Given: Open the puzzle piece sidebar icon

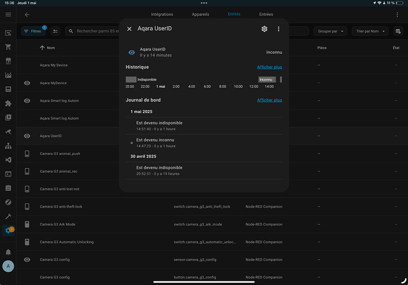Looking at the screenshot, I should (x=8, y=103).
